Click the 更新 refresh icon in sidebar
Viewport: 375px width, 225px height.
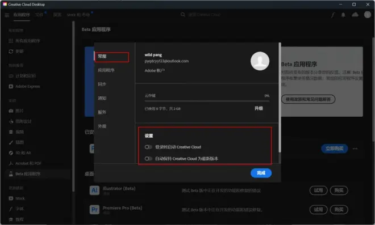pyautogui.click(x=11, y=52)
